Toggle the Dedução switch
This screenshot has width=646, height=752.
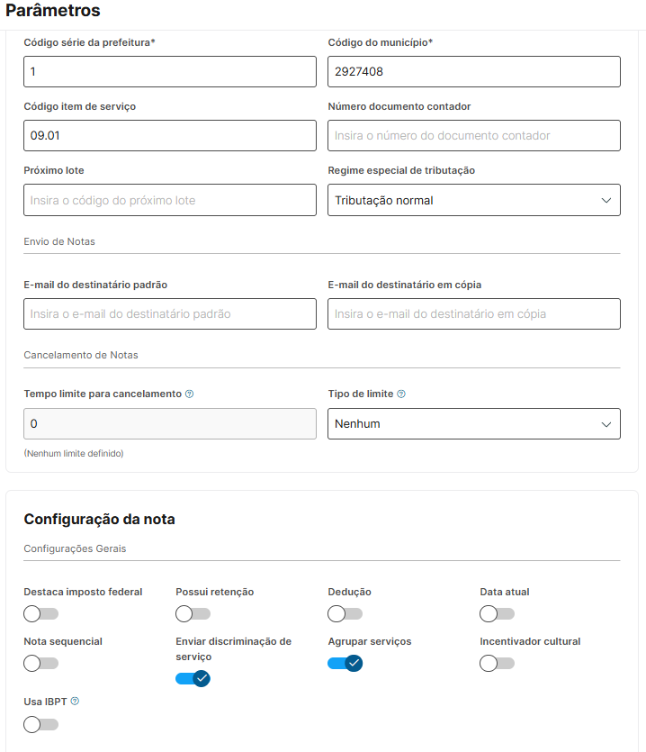click(345, 614)
